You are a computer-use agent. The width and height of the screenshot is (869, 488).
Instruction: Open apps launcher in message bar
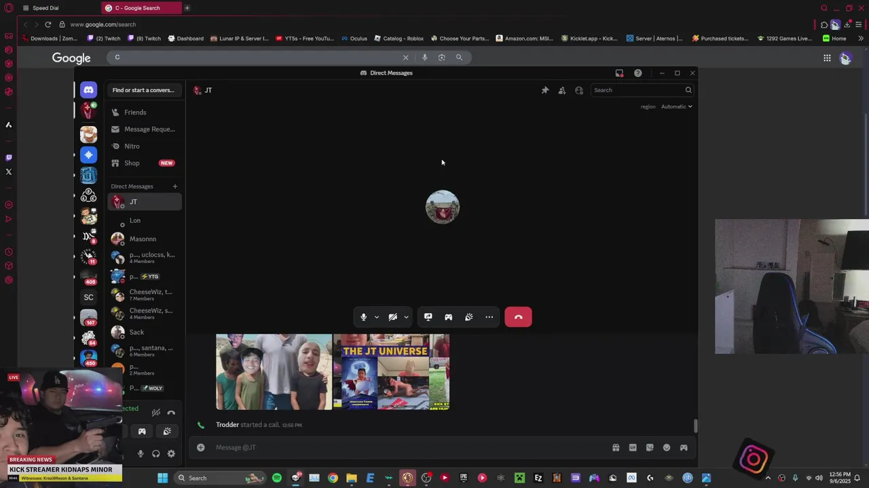pos(684,447)
